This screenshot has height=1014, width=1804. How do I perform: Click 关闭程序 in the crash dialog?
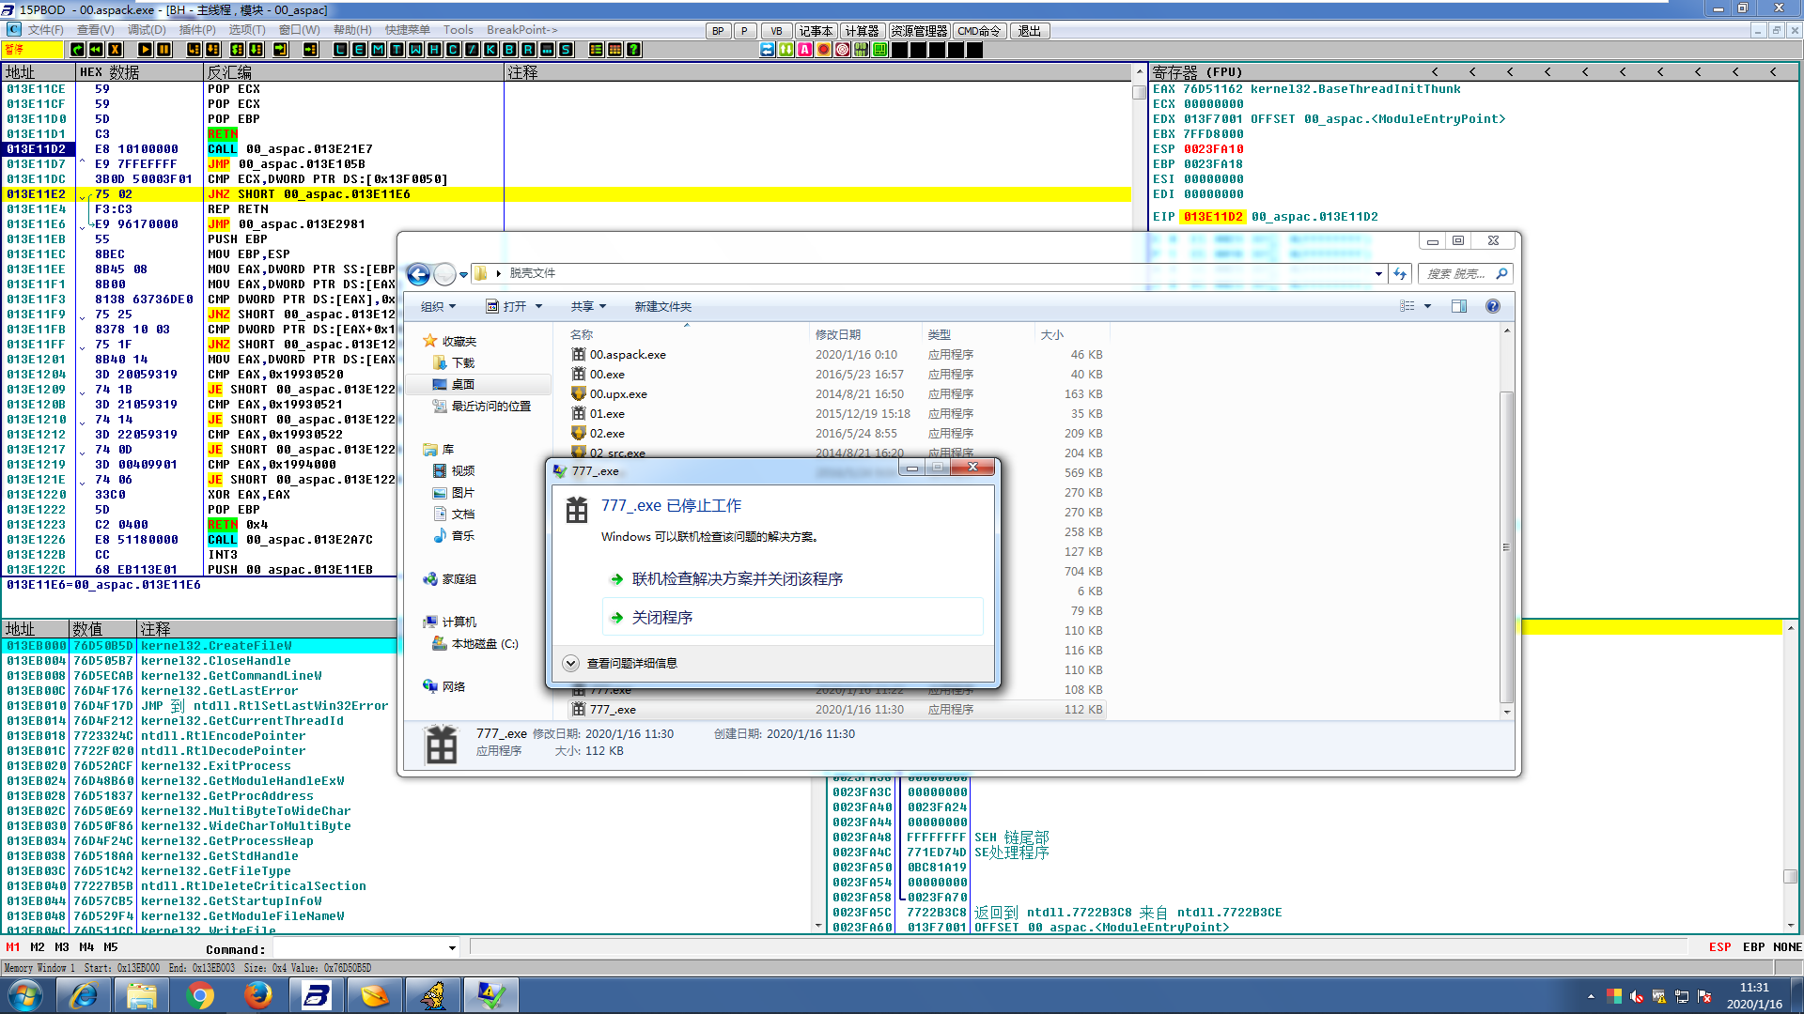pos(661,618)
